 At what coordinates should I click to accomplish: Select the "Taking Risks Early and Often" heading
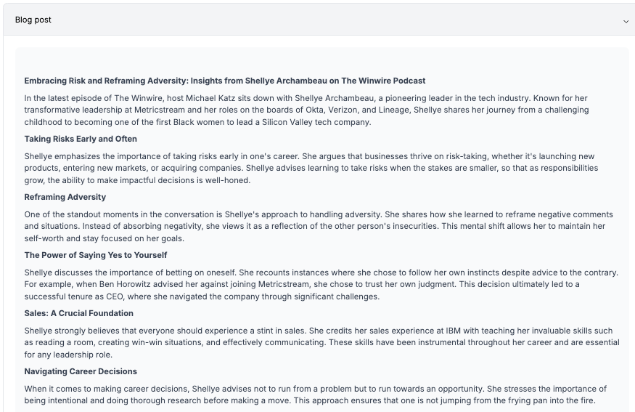point(81,139)
